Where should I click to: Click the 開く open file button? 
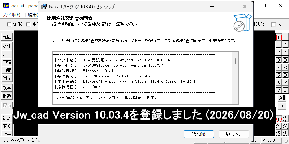7,126
